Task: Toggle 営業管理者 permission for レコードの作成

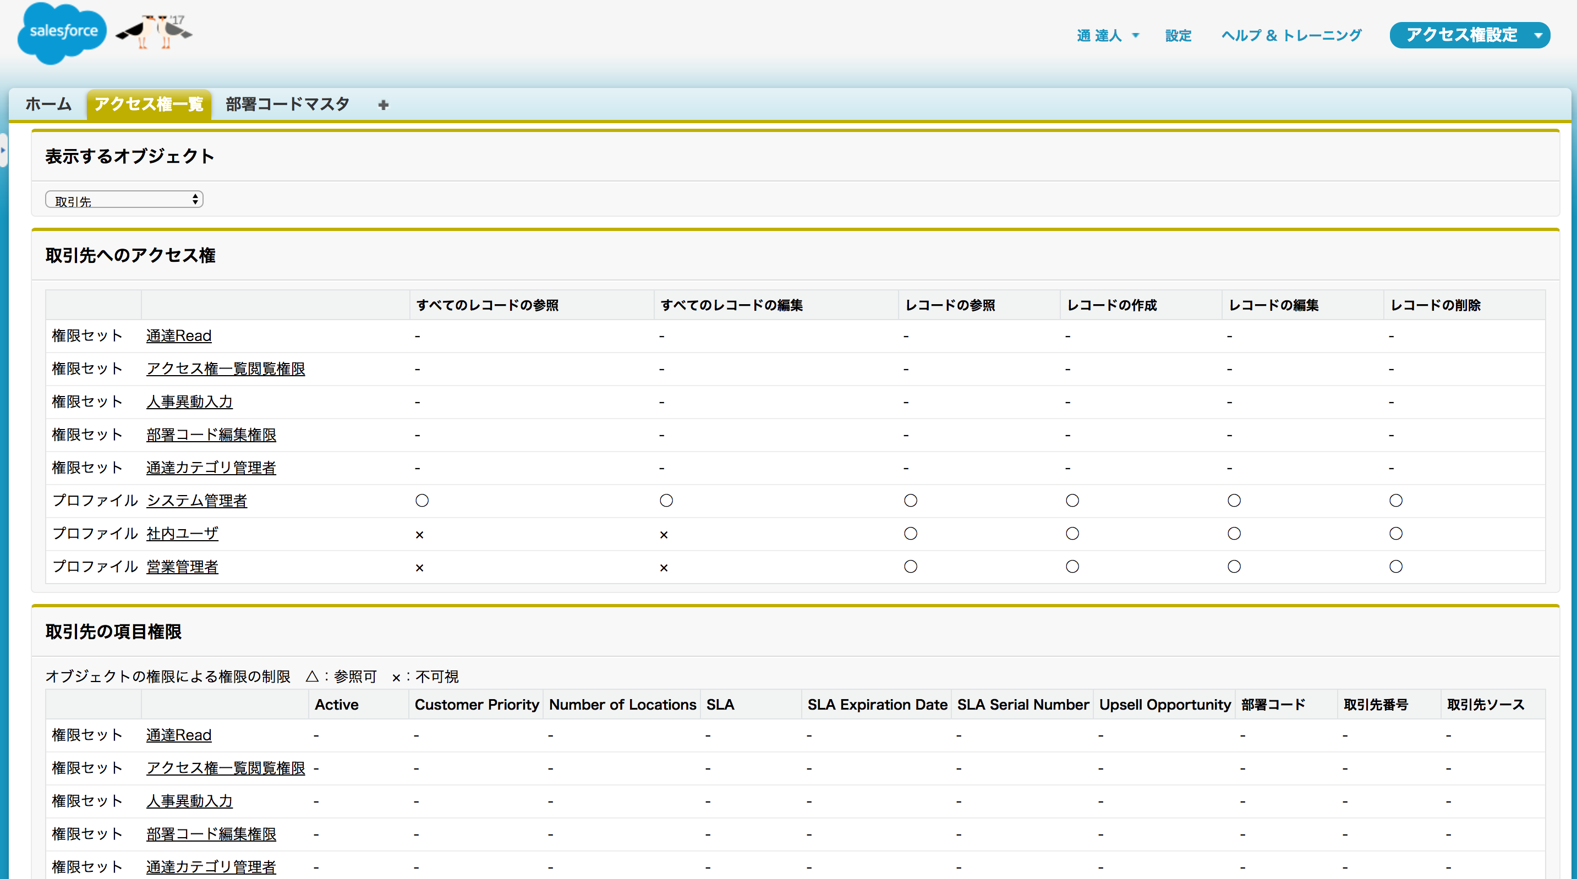Action: 1072,566
